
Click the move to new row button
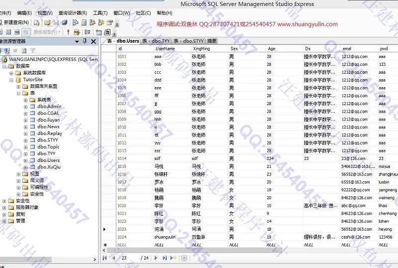[173, 258]
